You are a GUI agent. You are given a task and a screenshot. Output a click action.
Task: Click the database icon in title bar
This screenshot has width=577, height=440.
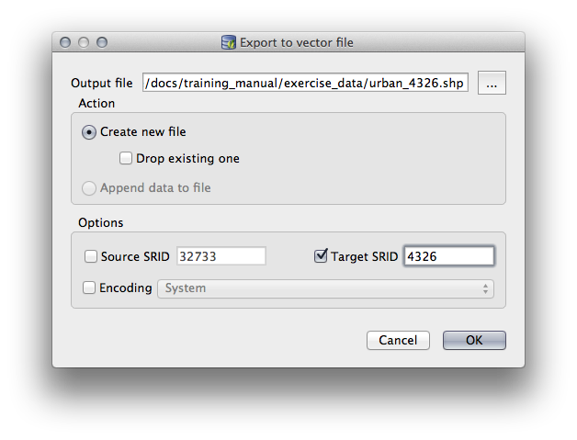229,42
